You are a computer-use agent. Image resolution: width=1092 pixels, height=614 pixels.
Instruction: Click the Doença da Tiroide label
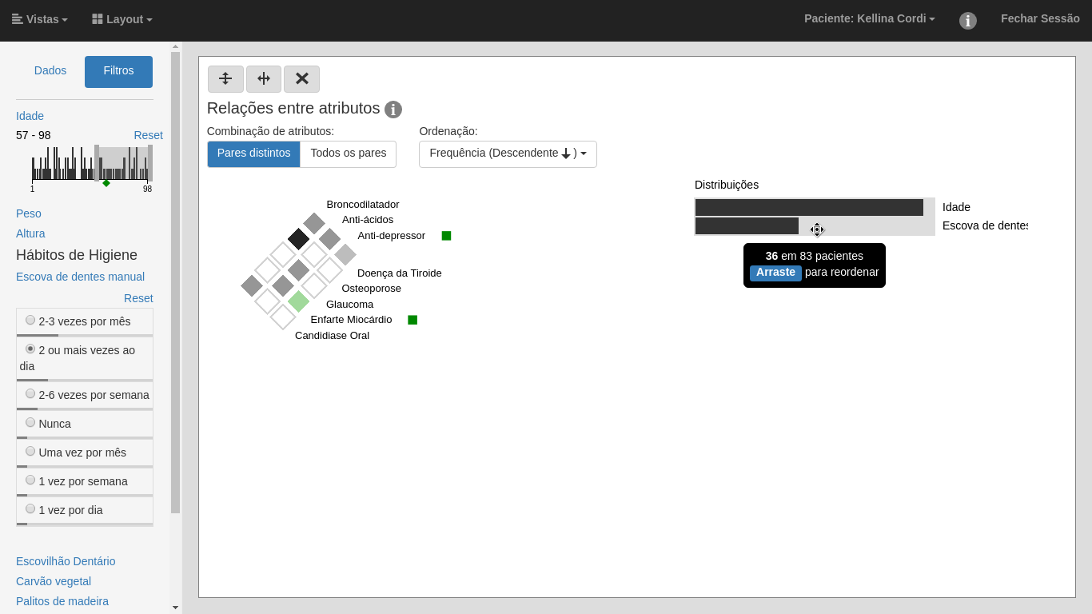(x=400, y=273)
